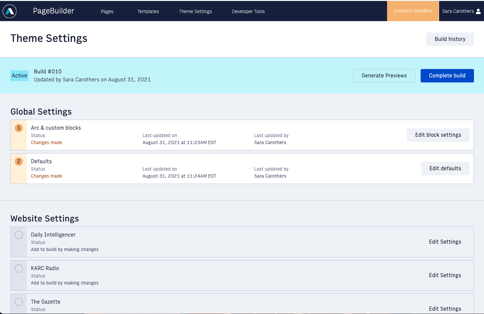This screenshot has height=314, width=484.
Task: Click Edit Settings for Daily Intelligencer
Action: pyautogui.click(x=445, y=242)
